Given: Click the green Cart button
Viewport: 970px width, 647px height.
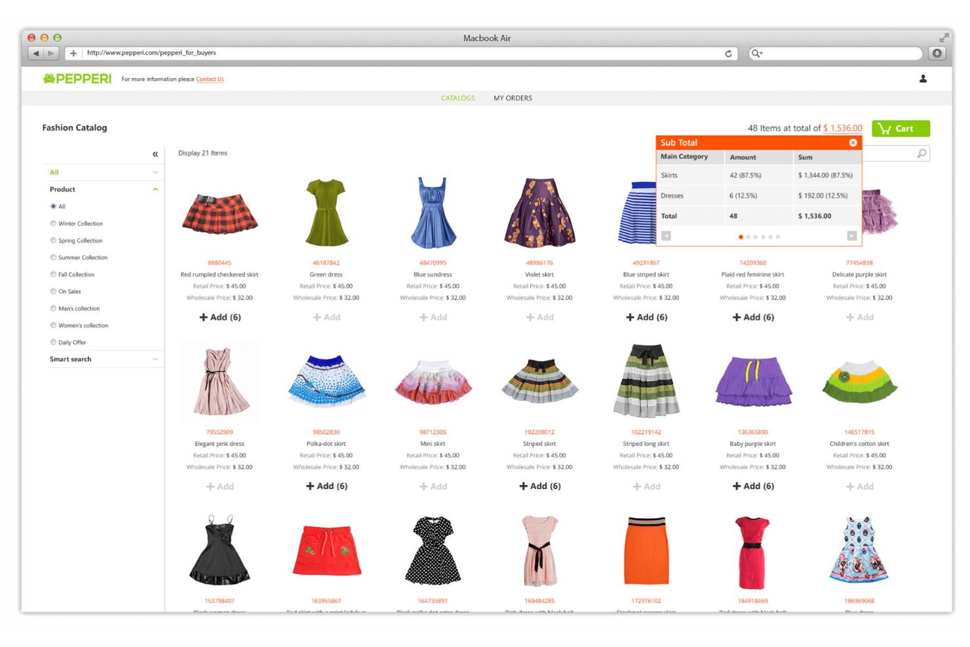Looking at the screenshot, I should click(x=901, y=128).
